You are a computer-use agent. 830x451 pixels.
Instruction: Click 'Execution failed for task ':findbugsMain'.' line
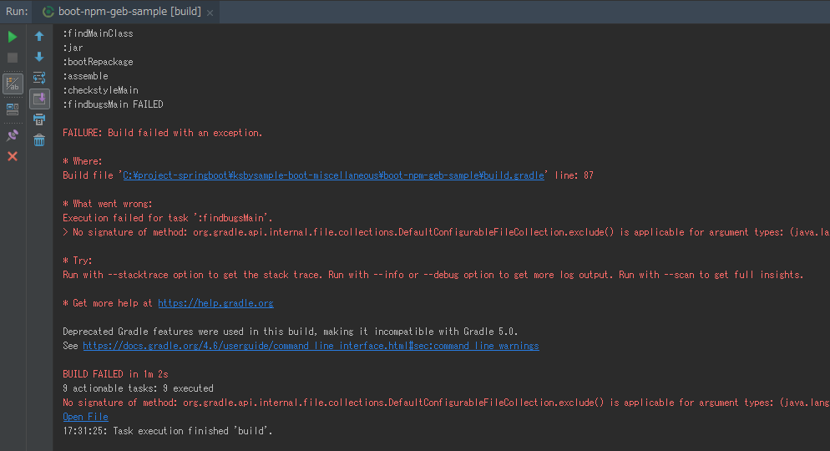pyautogui.click(x=168, y=218)
